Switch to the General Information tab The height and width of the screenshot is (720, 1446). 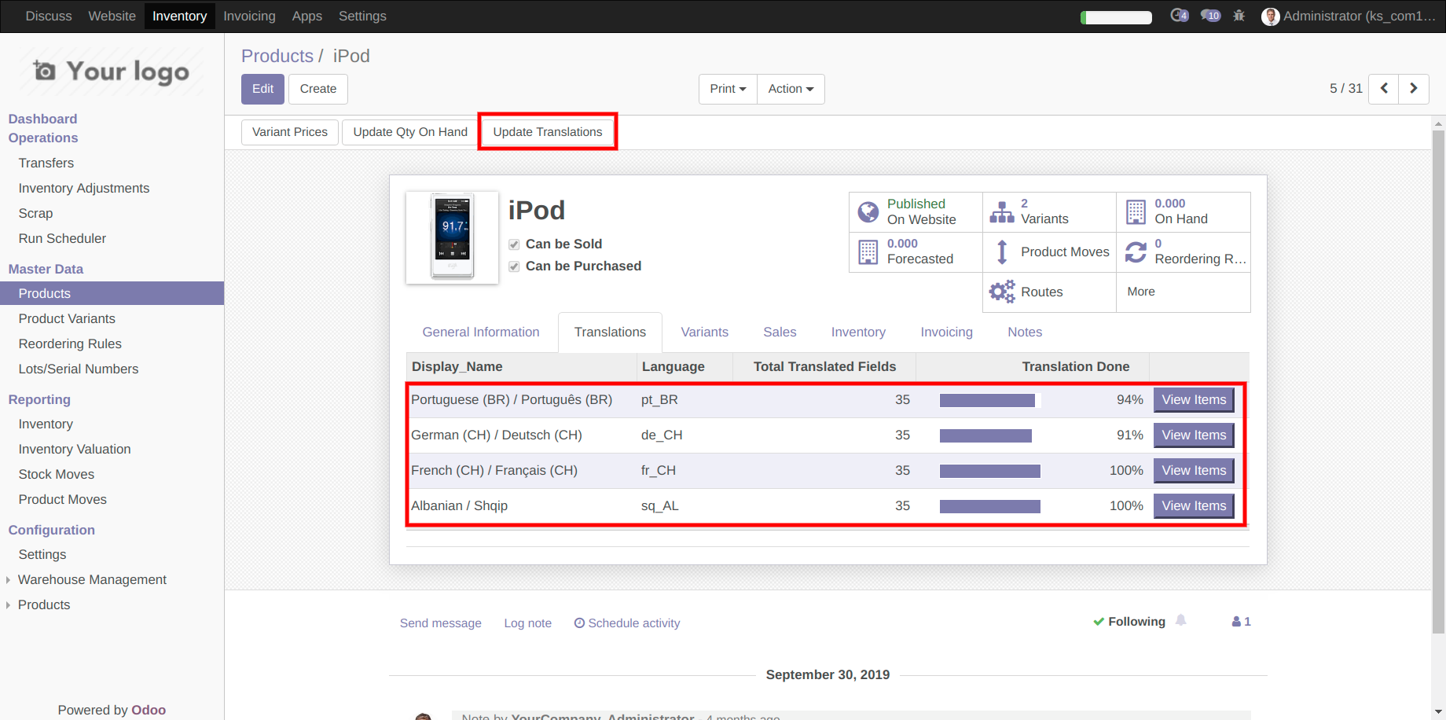(x=481, y=332)
